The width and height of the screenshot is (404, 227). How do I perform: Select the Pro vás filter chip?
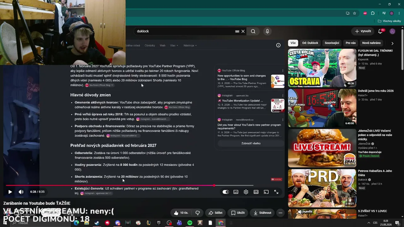coord(351,43)
